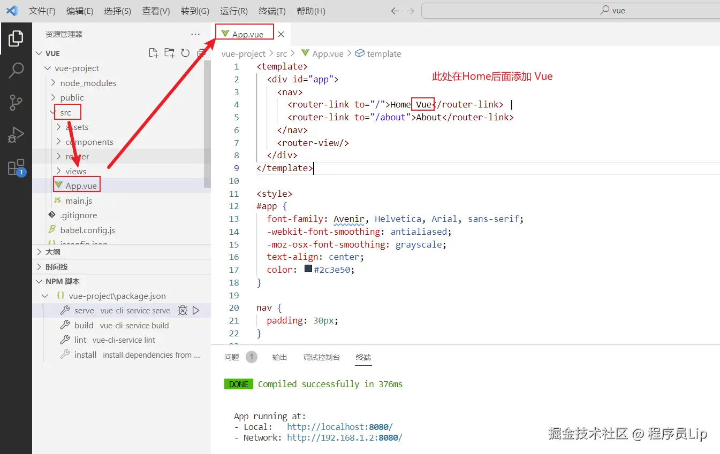Open explorer more actions ellipsis menu
Image resolution: width=720 pixels, height=454 pixels.
[195, 34]
